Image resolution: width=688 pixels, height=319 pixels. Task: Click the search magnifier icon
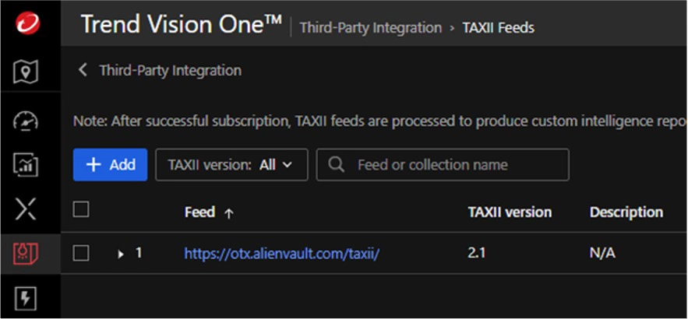click(x=337, y=165)
